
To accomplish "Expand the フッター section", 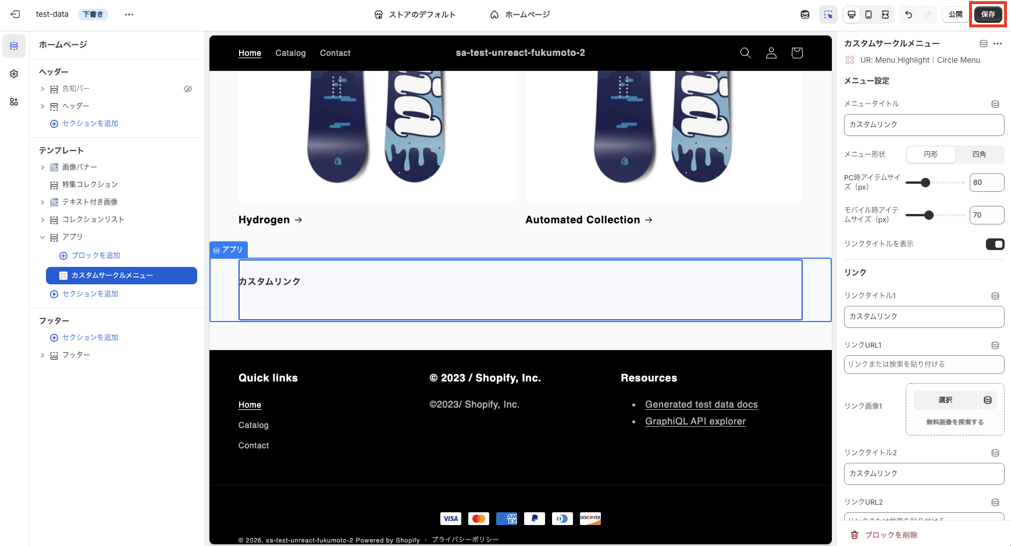I will (42, 355).
